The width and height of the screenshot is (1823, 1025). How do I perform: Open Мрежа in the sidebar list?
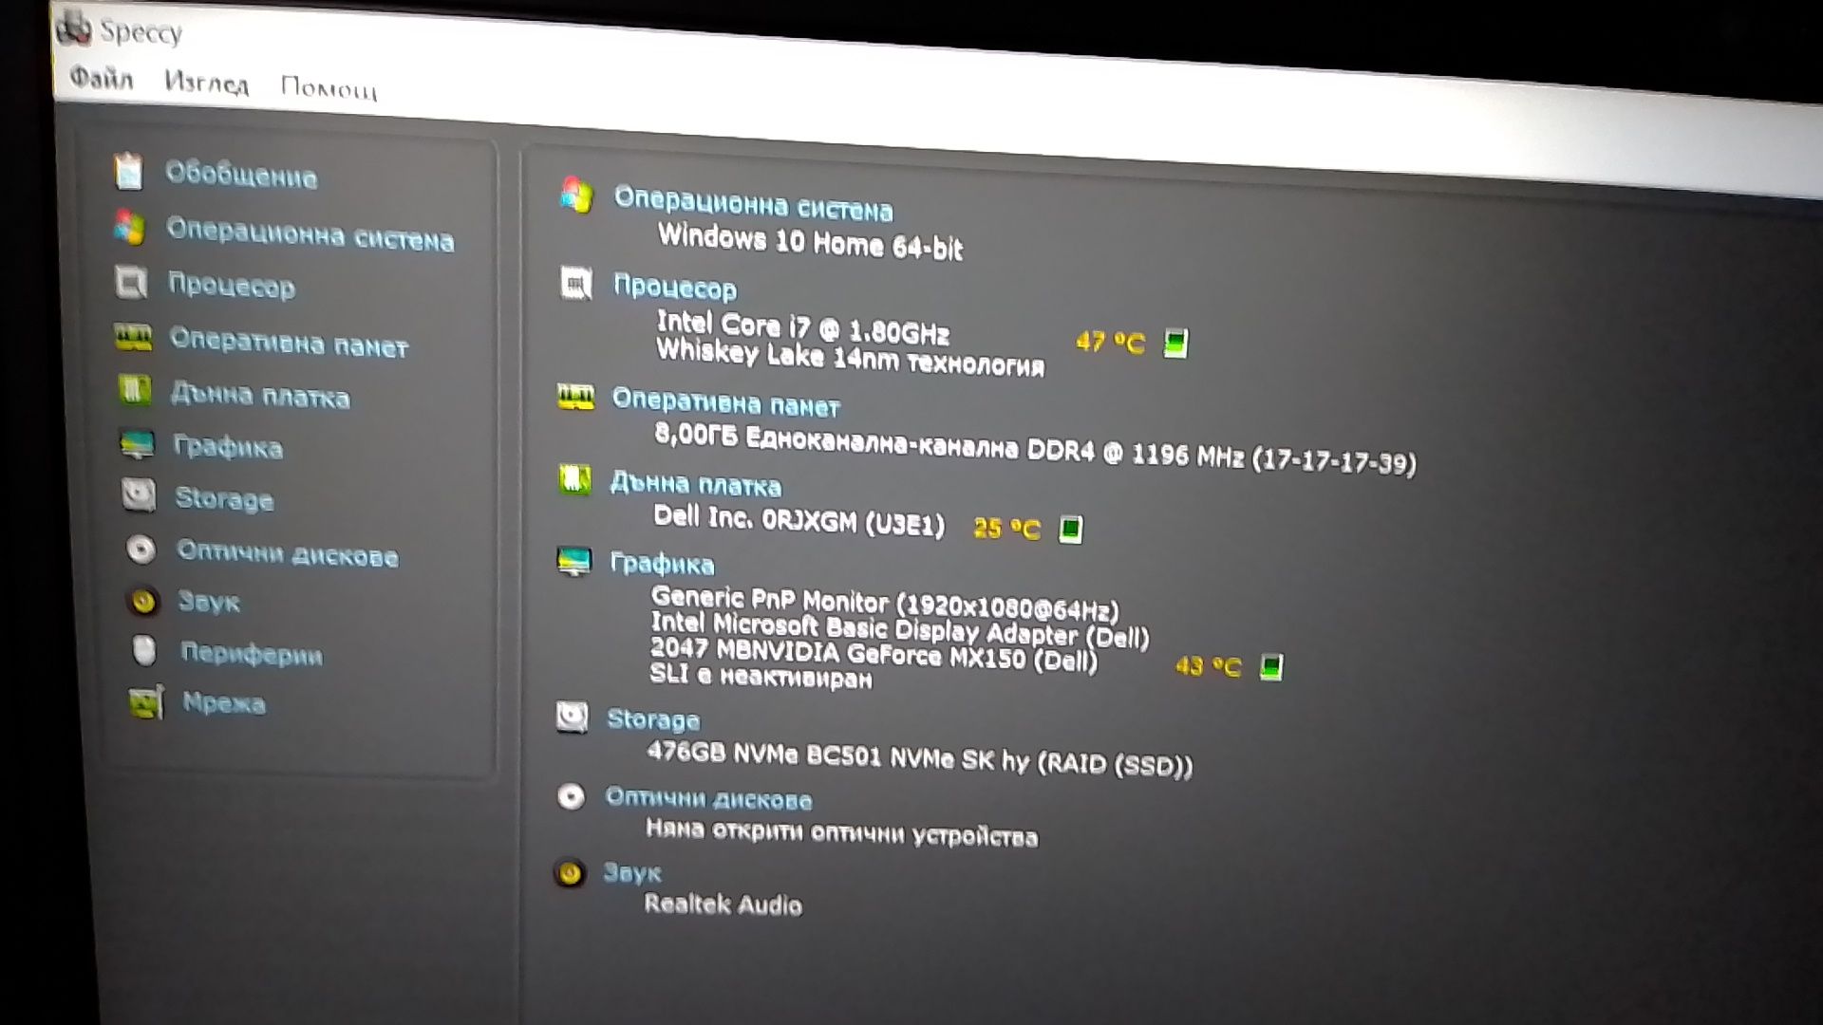(x=223, y=702)
